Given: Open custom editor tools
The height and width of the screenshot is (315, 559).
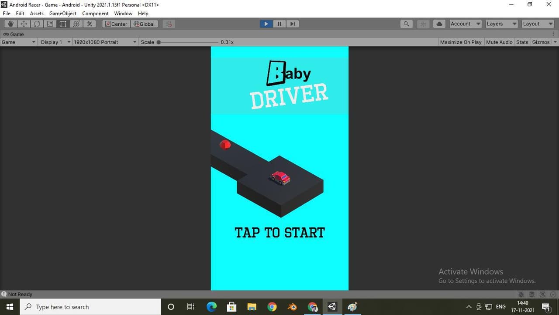Looking at the screenshot, I should 90,24.
